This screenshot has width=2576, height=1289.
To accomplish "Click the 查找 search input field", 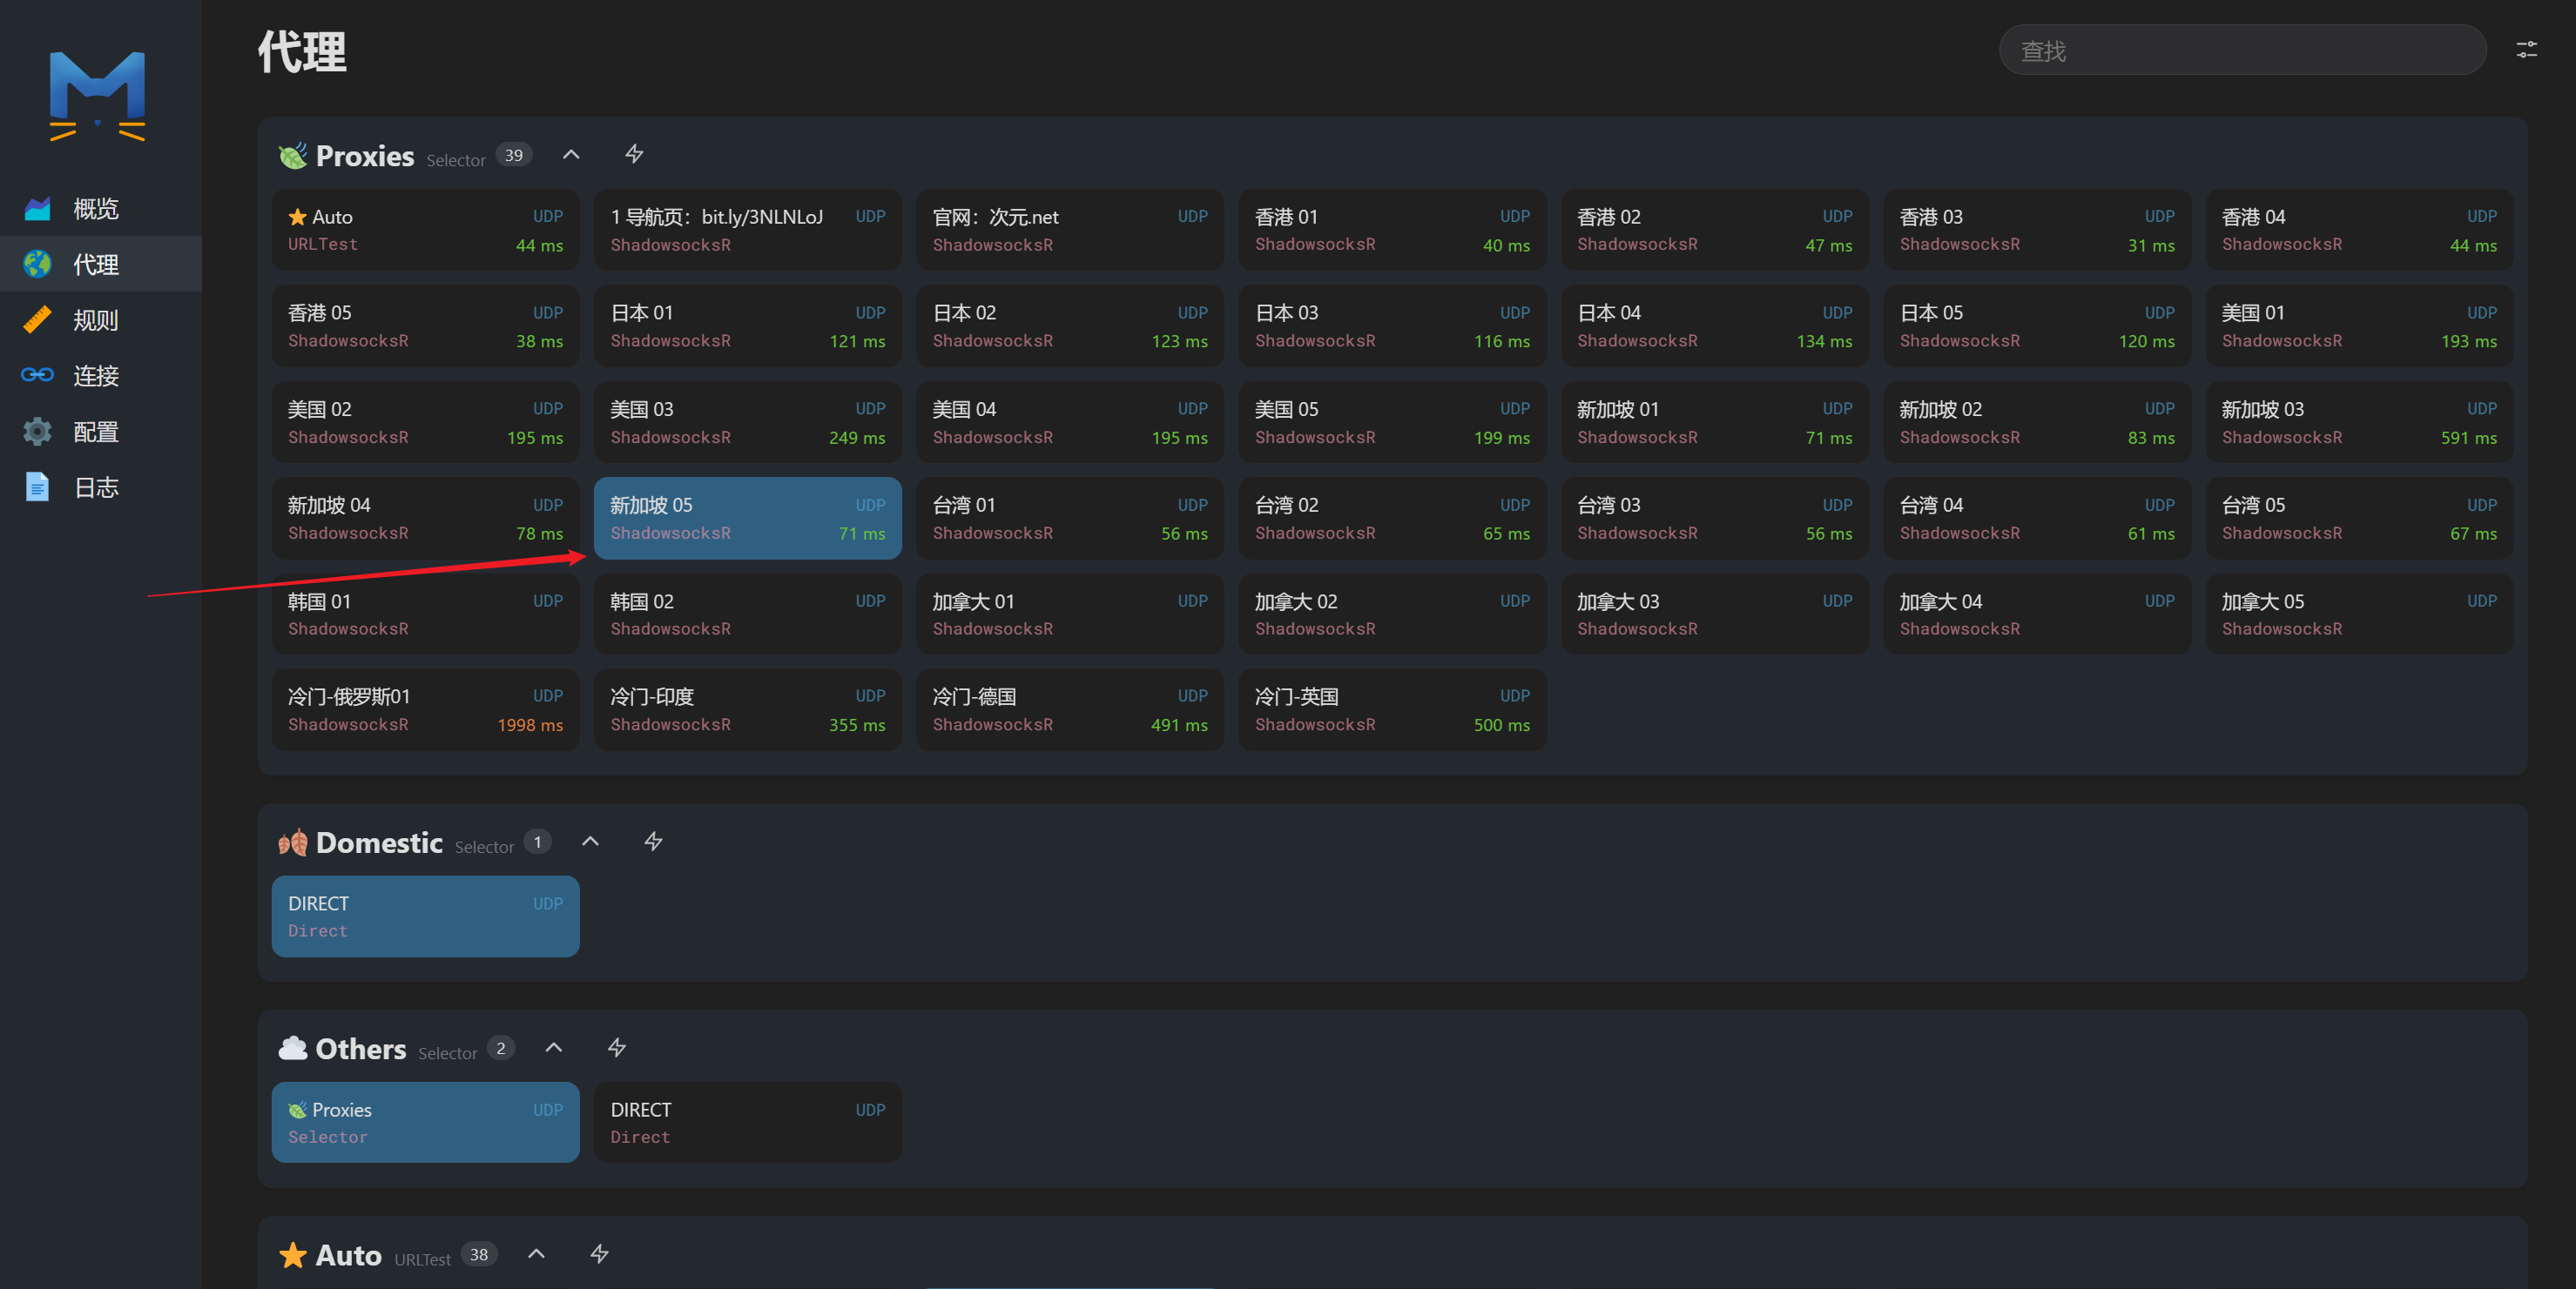I will pyautogui.click(x=2242, y=50).
